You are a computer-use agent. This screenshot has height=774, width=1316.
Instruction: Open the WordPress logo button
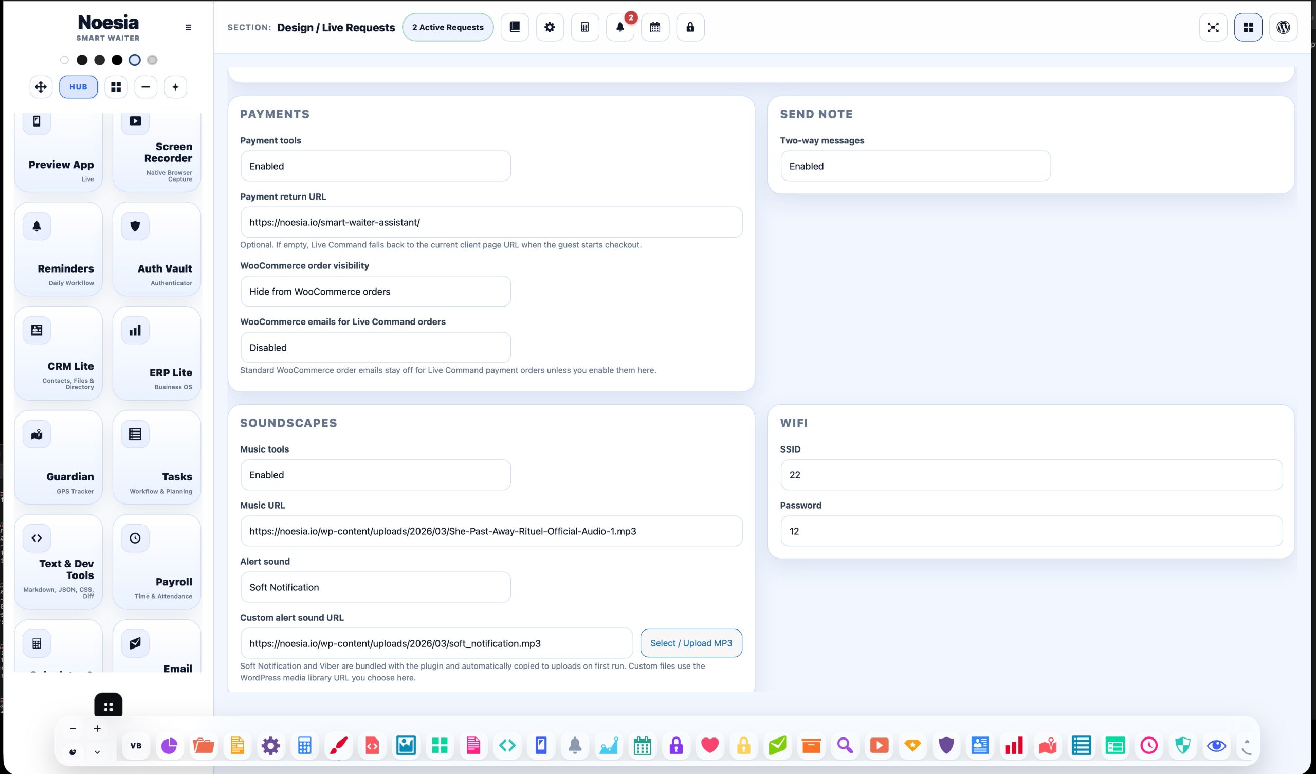(1283, 27)
